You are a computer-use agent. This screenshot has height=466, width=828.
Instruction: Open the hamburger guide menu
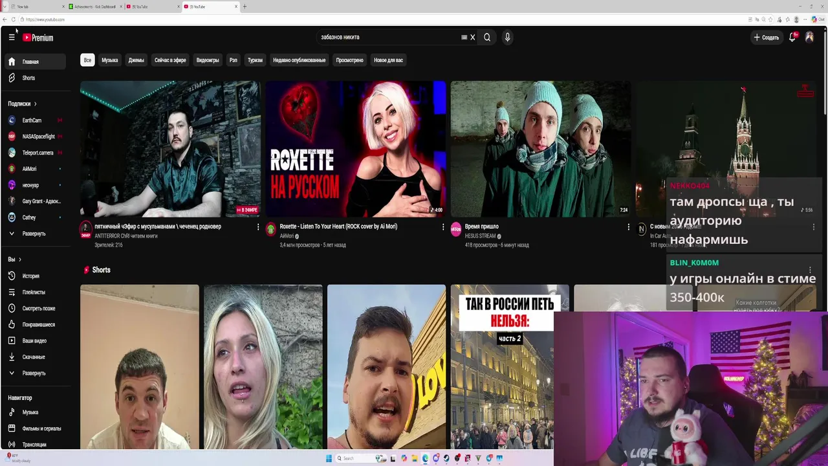[x=12, y=37]
